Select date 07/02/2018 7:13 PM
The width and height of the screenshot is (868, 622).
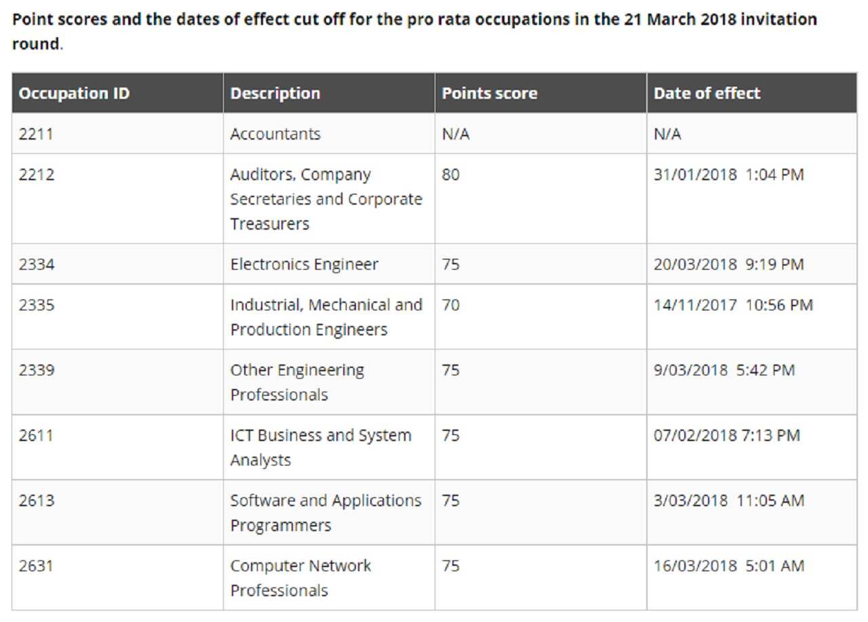727,436
